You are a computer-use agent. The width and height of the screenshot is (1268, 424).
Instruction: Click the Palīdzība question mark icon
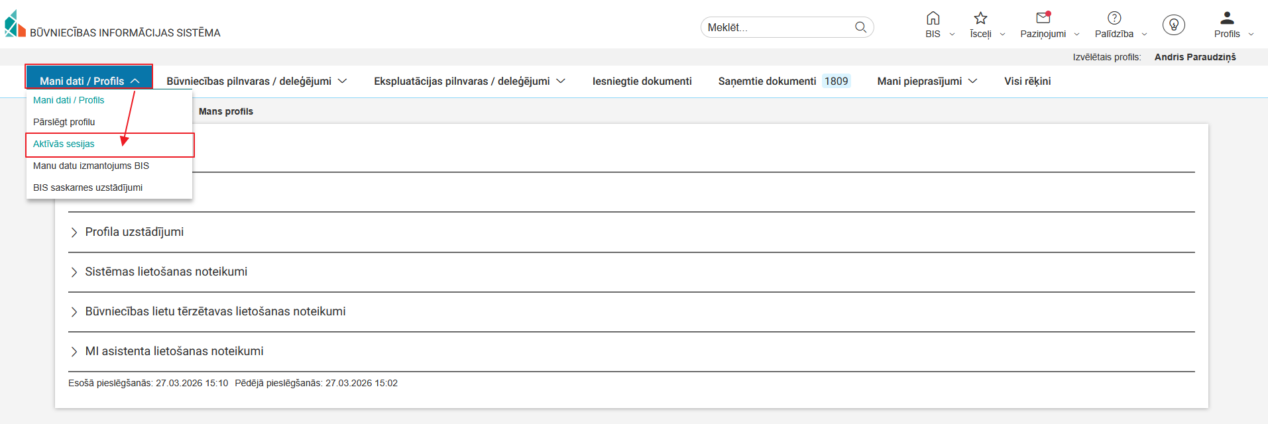coord(1114,19)
